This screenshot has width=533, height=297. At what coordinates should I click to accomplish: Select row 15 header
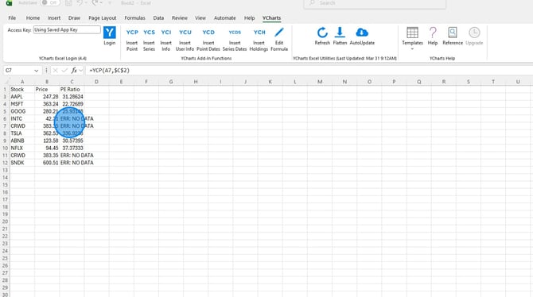[x=5, y=185]
